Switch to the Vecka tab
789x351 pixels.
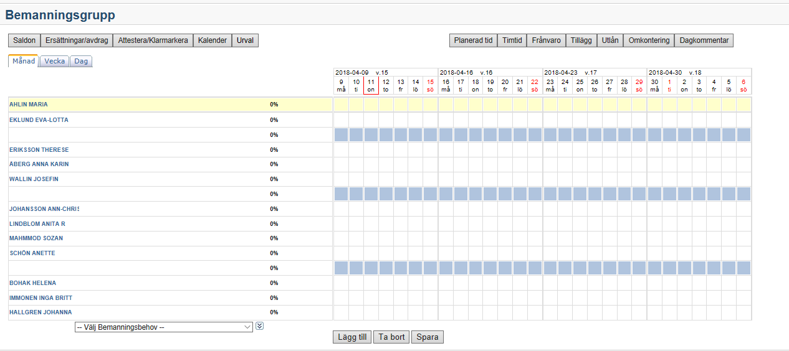[x=54, y=61]
